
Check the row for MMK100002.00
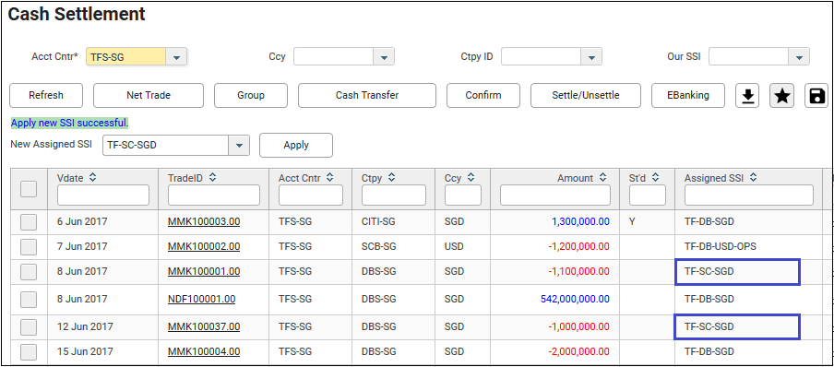pos(29,247)
